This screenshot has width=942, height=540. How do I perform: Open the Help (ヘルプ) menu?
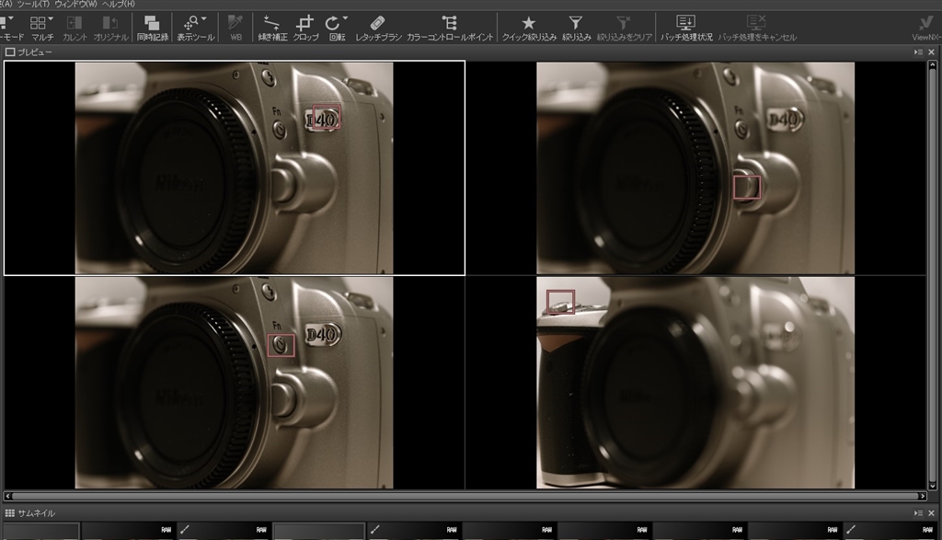[x=118, y=5]
